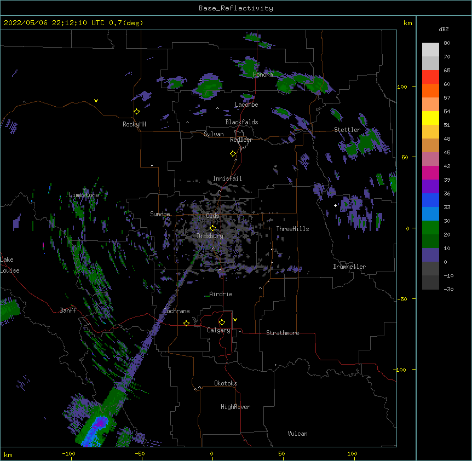Screen dimensions: 472x461
Task: Click the 50 tick on the right km axis
Action: (x=405, y=157)
